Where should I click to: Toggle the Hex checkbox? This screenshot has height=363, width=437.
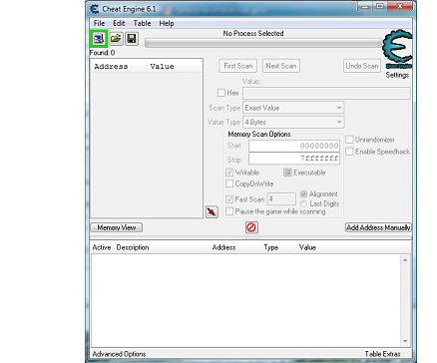point(221,93)
